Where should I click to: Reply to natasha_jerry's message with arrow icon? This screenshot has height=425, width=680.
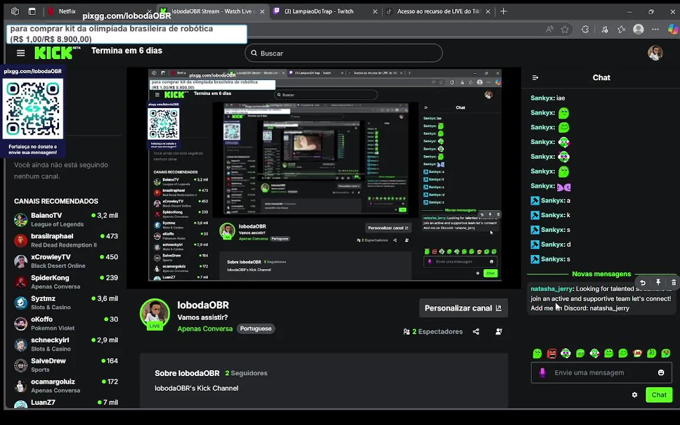coord(642,282)
